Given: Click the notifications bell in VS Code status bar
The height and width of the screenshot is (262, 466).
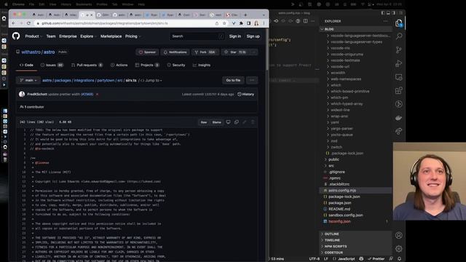Looking at the screenshot, I should (x=400, y=259).
